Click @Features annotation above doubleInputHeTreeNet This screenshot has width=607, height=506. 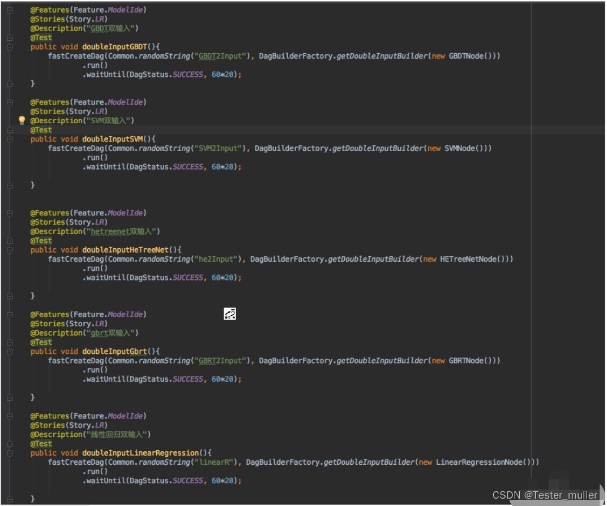(50, 213)
